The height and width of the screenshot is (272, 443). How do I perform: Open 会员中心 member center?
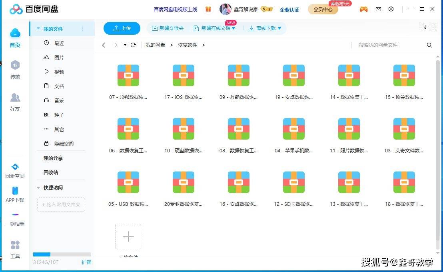(x=323, y=9)
